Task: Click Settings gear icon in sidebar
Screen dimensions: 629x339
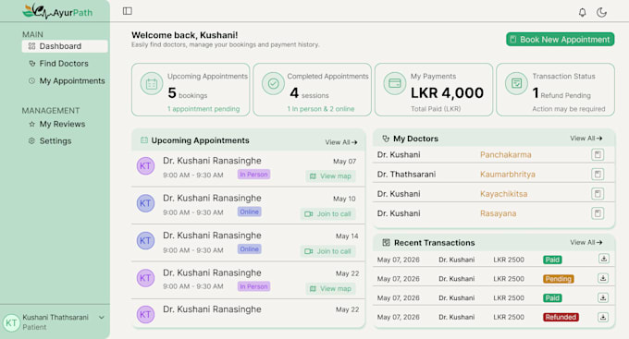Action: point(31,140)
